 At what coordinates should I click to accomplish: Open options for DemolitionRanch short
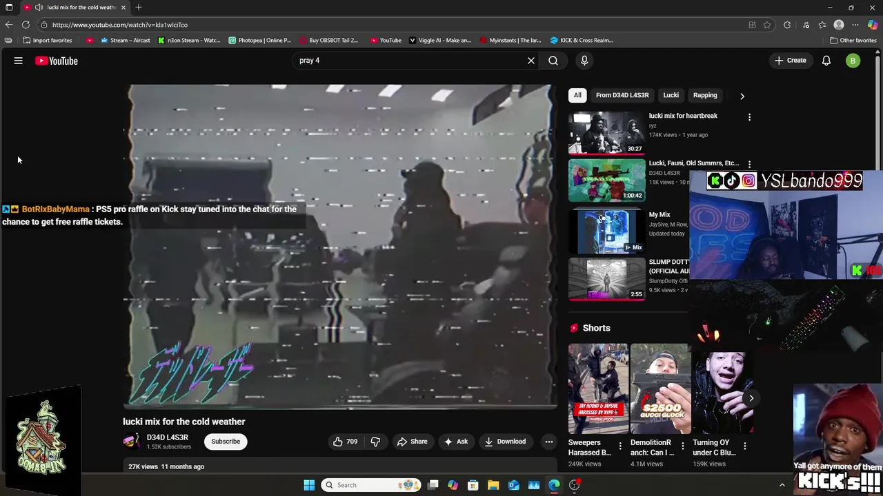click(682, 446)
